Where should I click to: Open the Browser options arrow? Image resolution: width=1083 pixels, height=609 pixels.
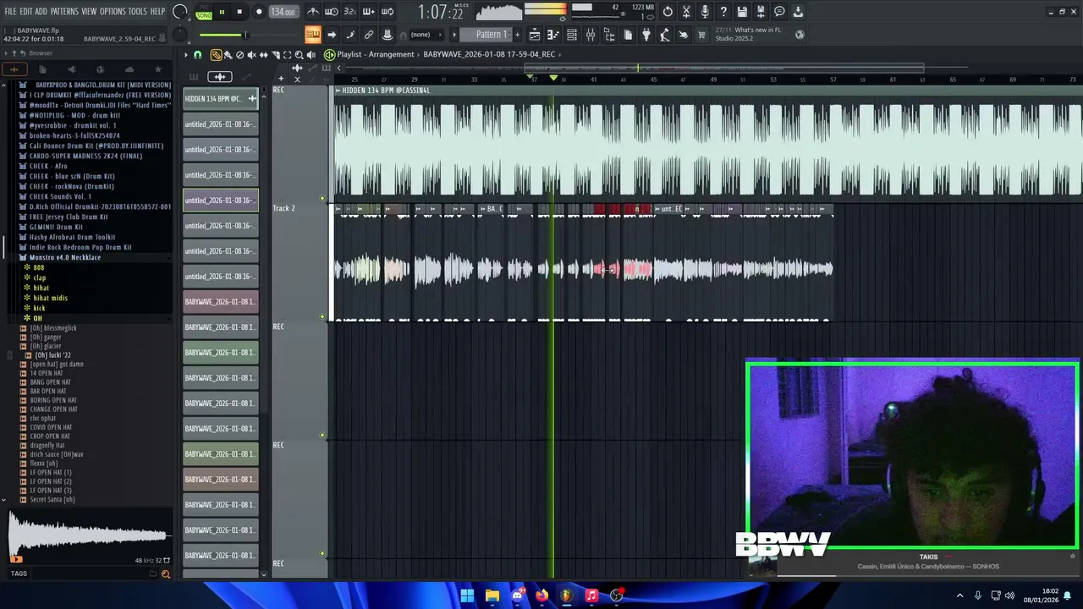pyautogui.click(x=5, y=53)
